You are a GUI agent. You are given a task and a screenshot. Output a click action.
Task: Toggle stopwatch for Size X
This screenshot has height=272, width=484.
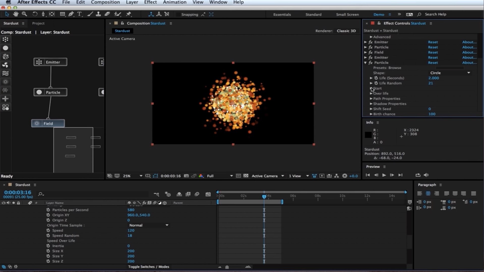[48, 251]
